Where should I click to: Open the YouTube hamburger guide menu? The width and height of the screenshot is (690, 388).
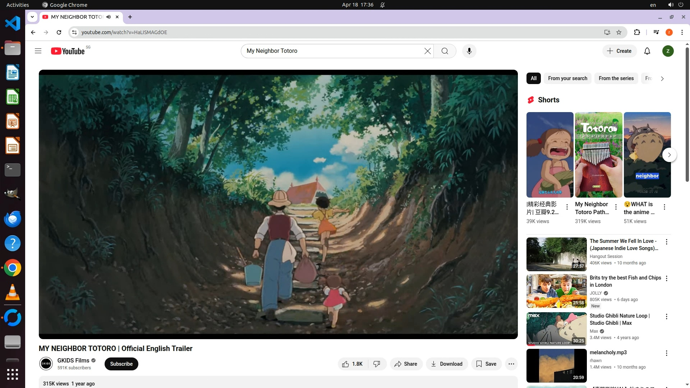click(x=38, y=51)
